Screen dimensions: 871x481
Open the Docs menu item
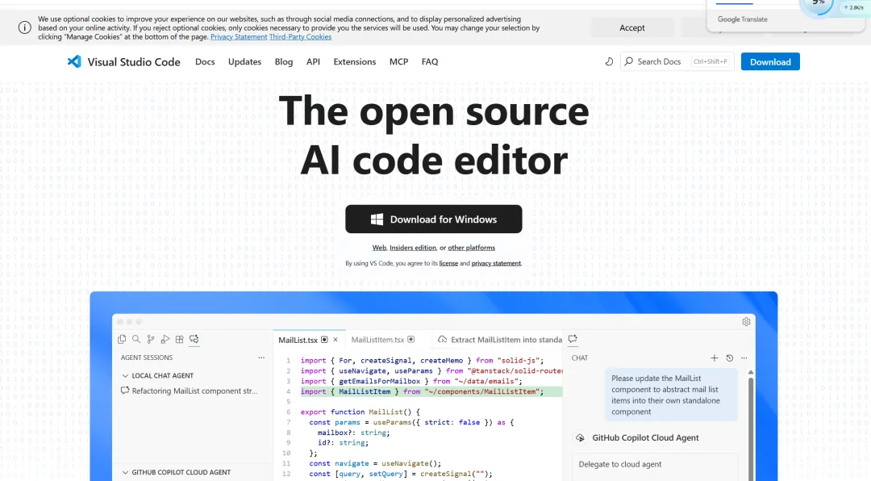click(x=205, y=61)
